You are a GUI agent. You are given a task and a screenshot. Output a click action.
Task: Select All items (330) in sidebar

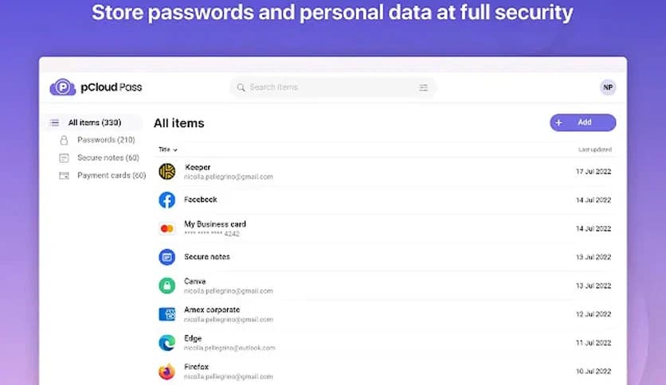coord(94,122)
